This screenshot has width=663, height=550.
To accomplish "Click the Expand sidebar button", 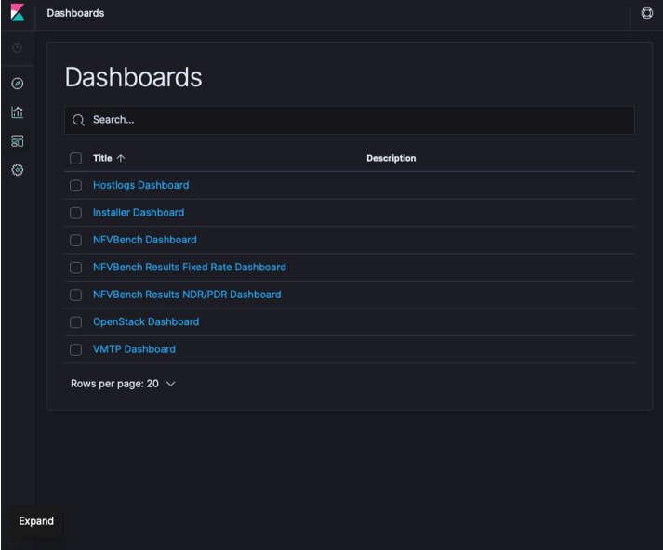I will [36, 521].
